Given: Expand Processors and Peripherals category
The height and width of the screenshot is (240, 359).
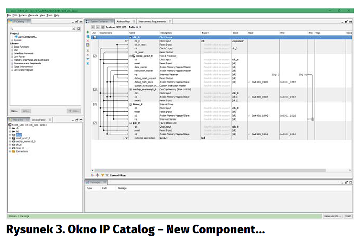Looking at the screenshot, I should [11, 63].
